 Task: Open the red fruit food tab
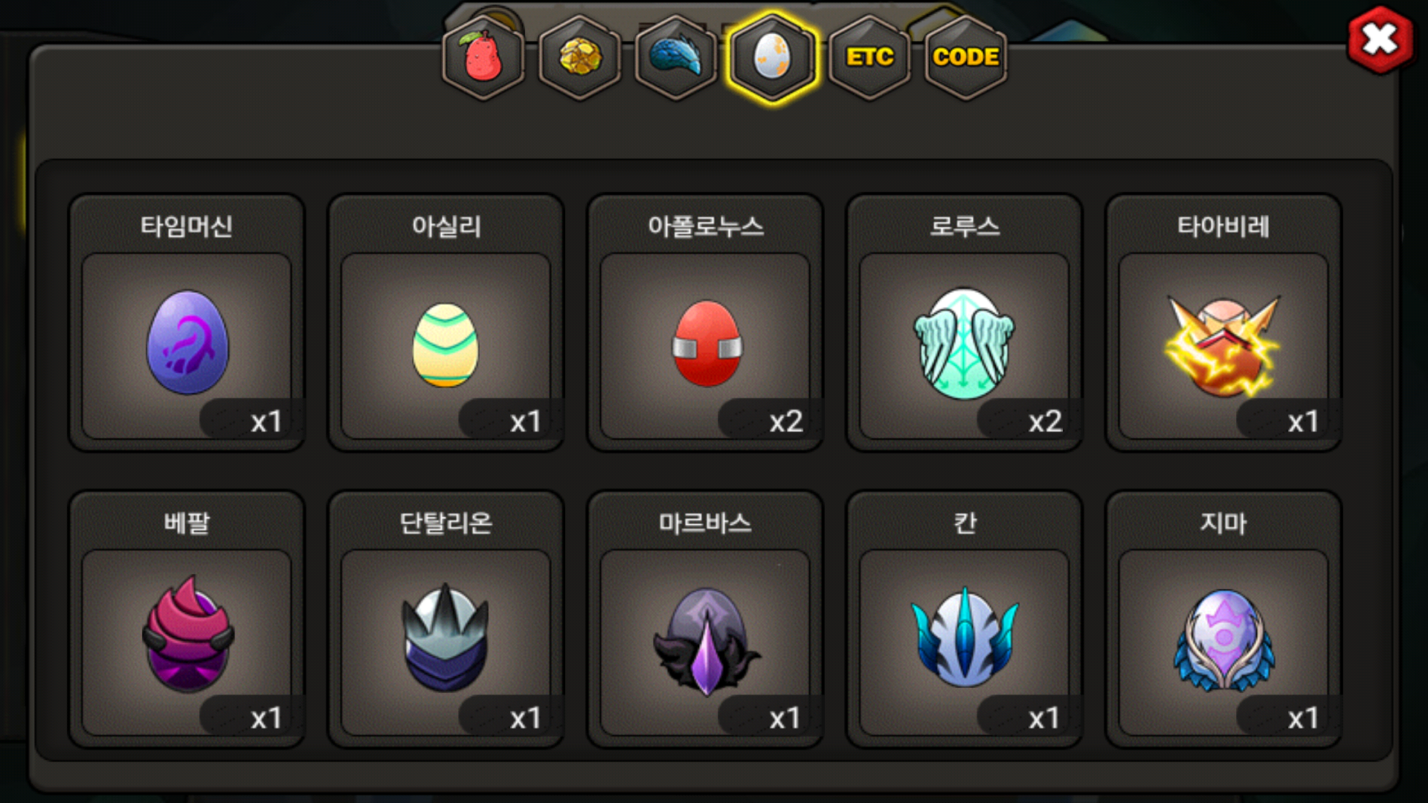[x=483, y=57]
